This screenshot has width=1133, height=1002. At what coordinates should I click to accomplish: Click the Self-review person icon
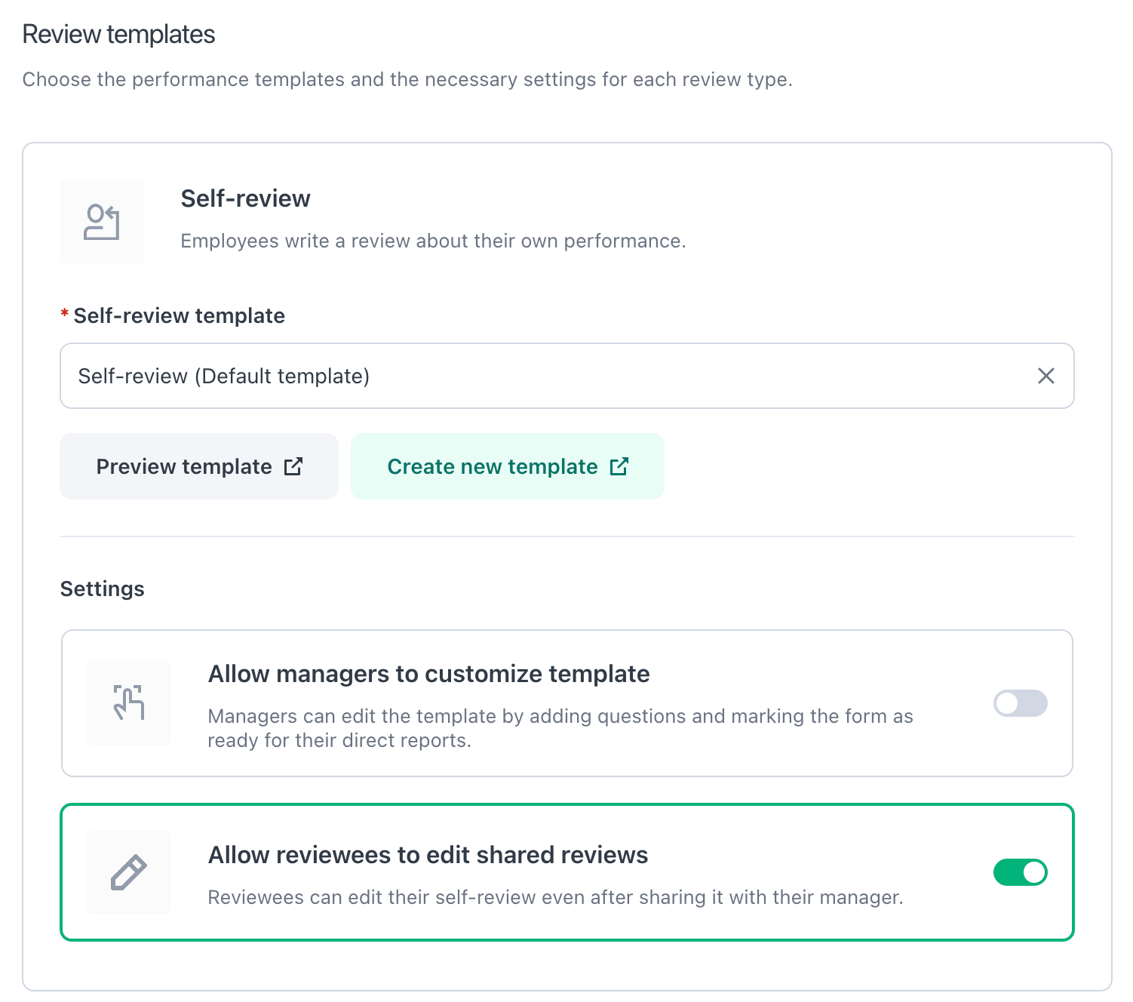[x=102, y=222]
